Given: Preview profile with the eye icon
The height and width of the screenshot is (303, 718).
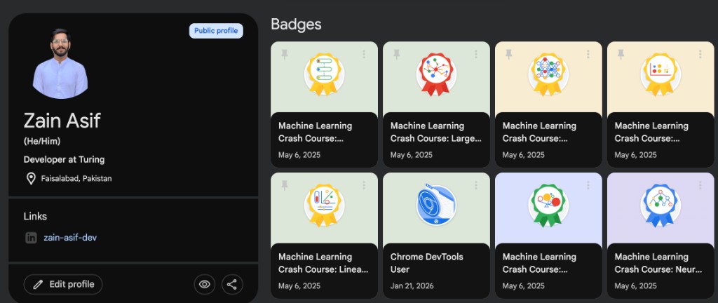Looking at the screenshot, I should pyautogui.click(x=205, y=284).
